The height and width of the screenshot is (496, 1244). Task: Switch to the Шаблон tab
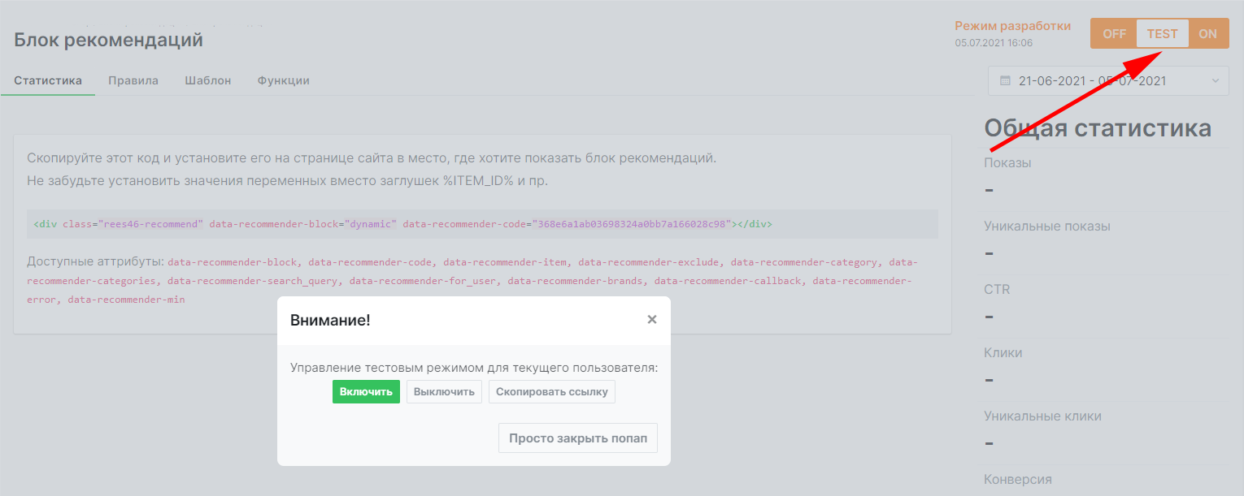pyautogui.click(x=208, y=80)
